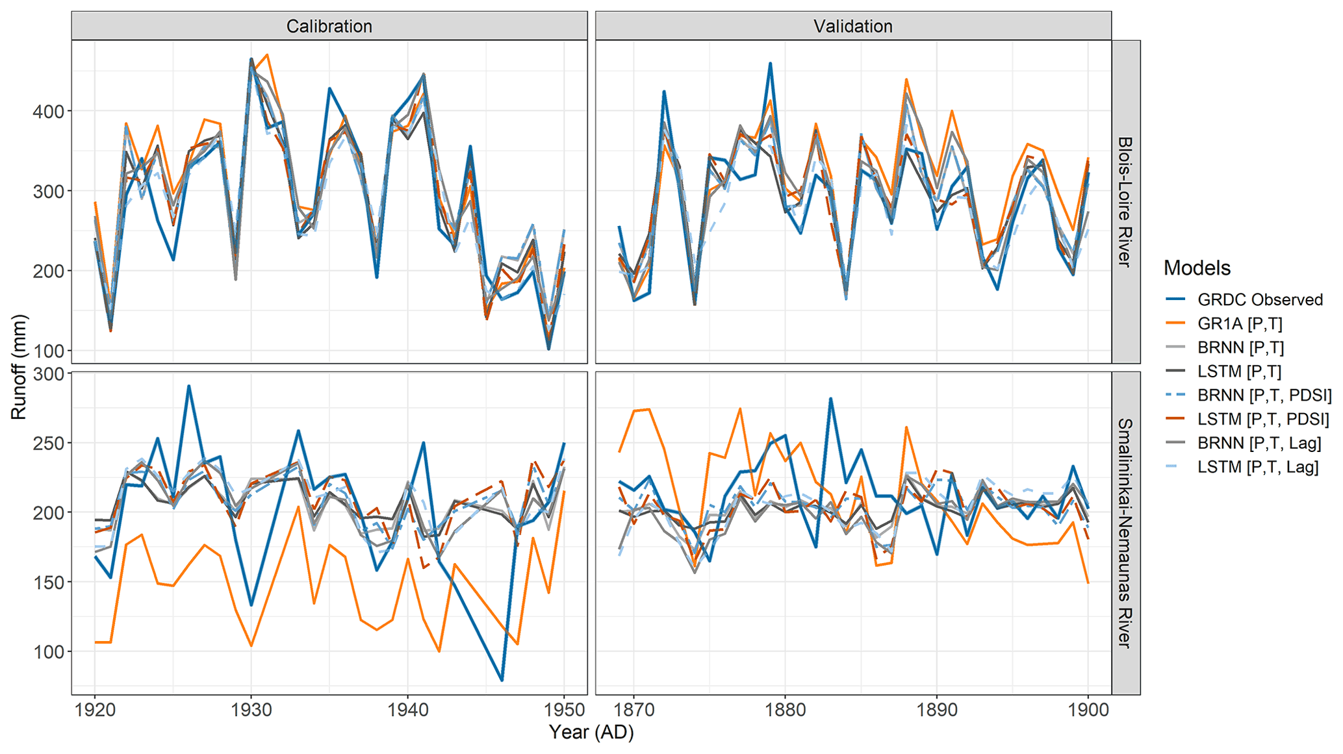Click the GRDC Observed legend text
The image size is (1343, 754).
coord(1260,299)
